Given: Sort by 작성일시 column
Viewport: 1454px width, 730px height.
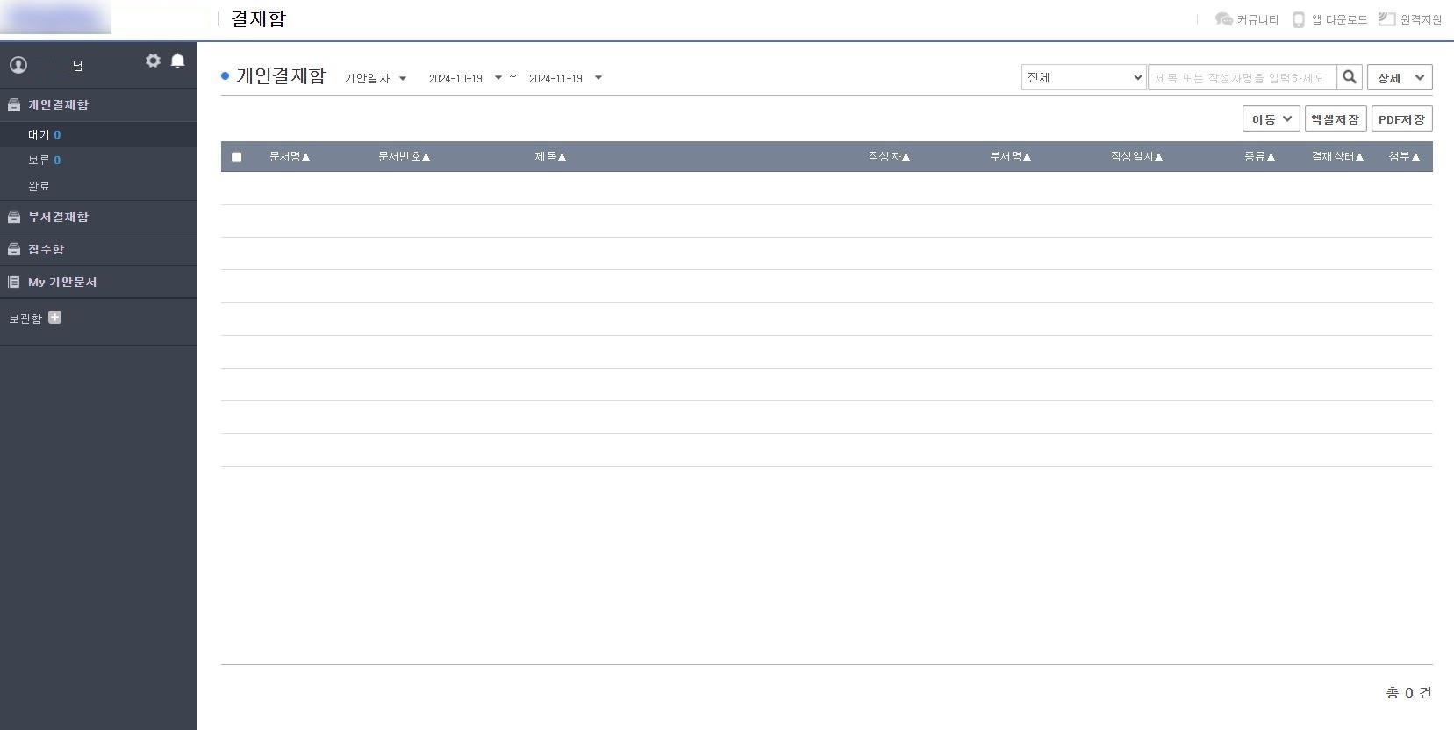Looking at the screenshot, I should [x=1136, y=156].
